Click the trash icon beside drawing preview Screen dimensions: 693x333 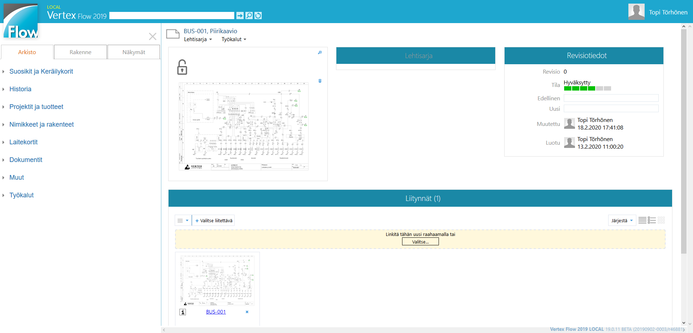coord(320,81)
